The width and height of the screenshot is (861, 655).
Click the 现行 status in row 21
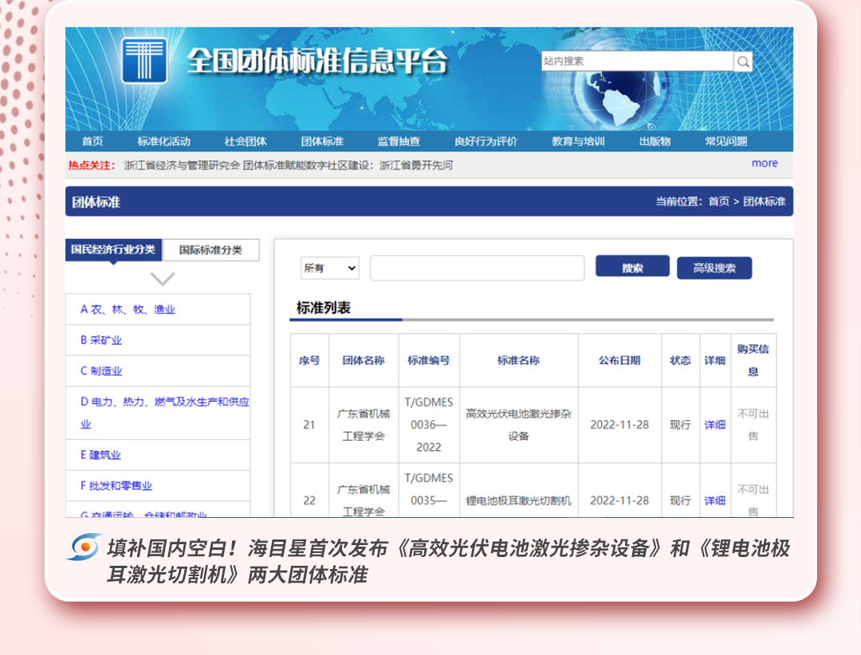pos(680,425)
